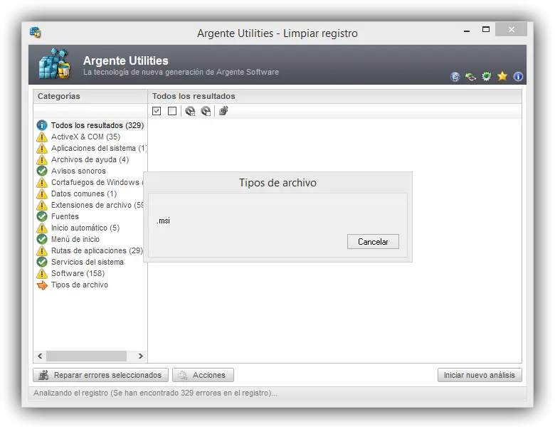Select Datos comunes (1) category
Image resolution: width=555 pixels, height=429 pixels.
pos(84,194)
